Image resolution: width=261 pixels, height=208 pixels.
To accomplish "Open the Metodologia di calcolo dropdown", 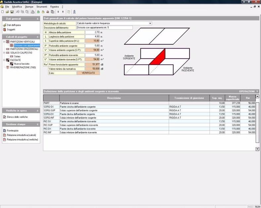I will 150,24.
